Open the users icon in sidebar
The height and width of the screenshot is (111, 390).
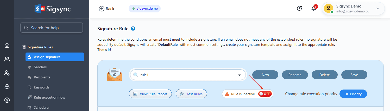(7, 59)
